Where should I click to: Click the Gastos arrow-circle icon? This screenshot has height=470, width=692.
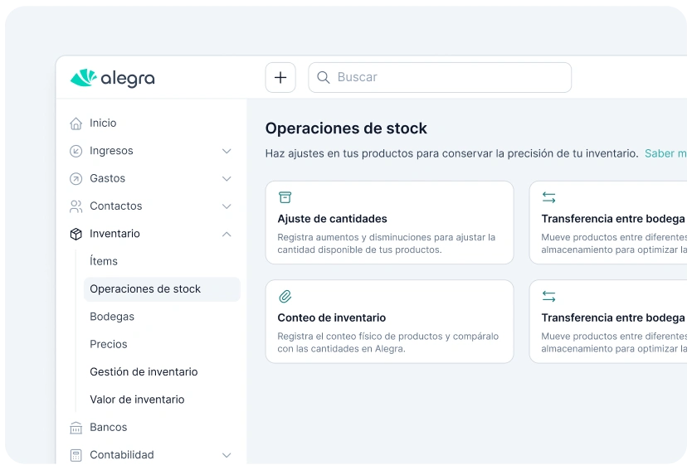76,178
